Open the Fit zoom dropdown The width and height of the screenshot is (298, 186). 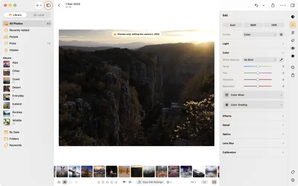[193, 182]
